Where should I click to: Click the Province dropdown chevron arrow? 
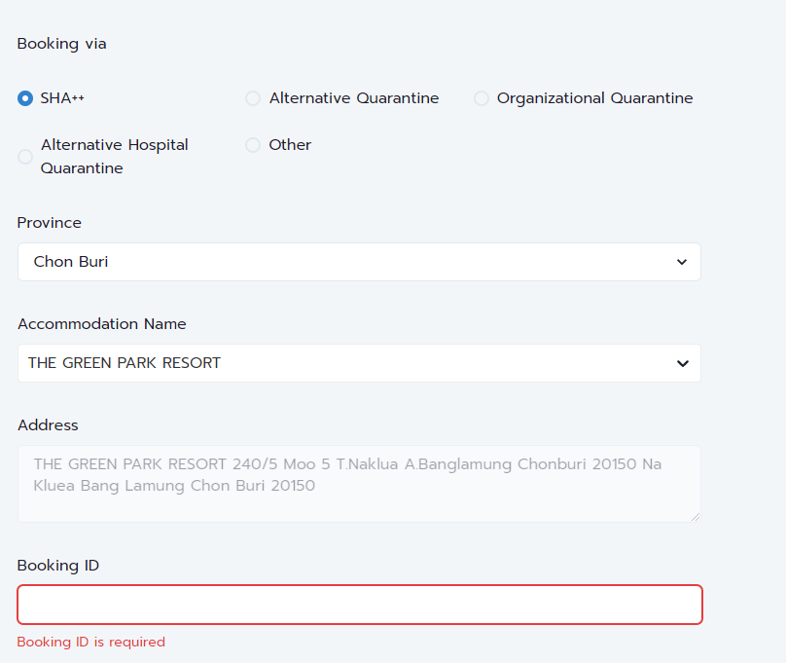pos(682,262)
